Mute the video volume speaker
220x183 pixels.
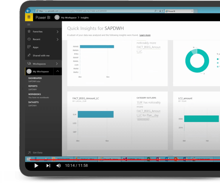coord(58,166)
